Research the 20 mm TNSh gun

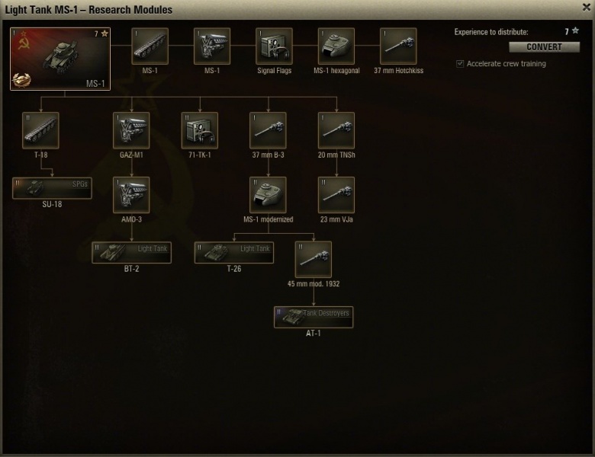tap(336, 130)
